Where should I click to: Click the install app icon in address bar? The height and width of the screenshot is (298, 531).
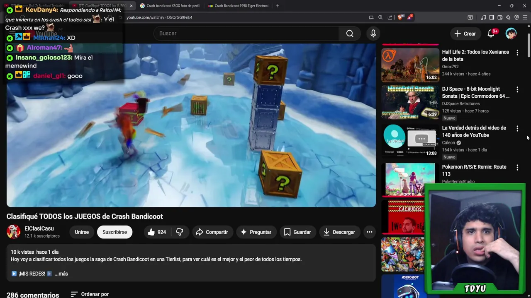point(371,17)
